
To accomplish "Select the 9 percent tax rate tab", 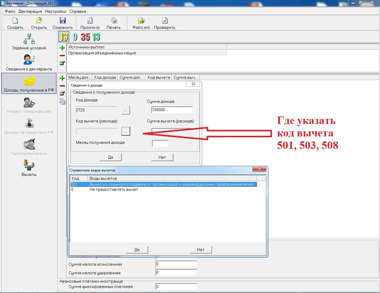I will [75, 37].
